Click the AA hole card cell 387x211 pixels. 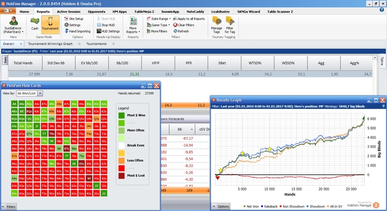point(14,104)
